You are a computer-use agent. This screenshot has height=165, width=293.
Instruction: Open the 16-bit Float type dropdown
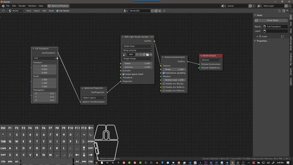pos(137,46)
